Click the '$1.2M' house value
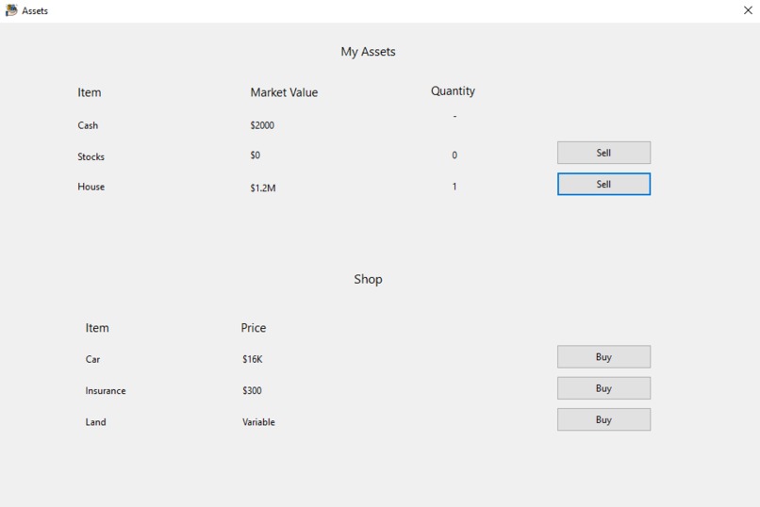Viewport: 760px width, 507px height. (263, 188)
